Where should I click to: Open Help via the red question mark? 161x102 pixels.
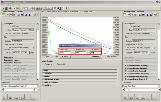67,8
